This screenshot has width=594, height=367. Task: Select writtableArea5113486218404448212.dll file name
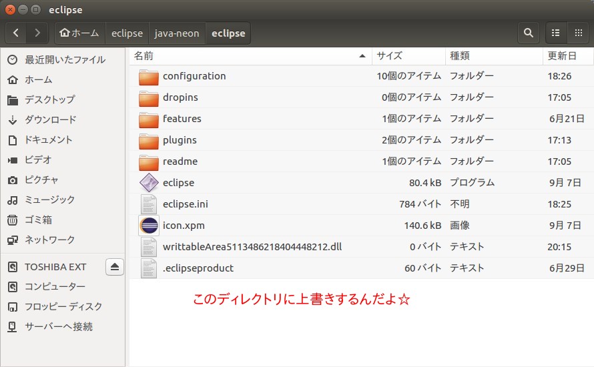click(252, 247)
